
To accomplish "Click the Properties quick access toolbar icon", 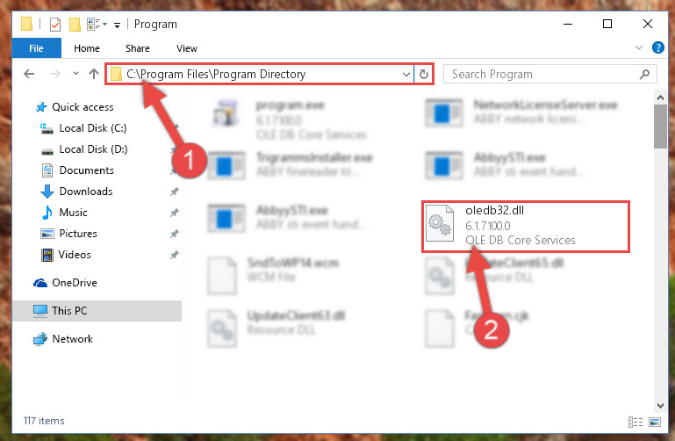I will (x=54, y=25).
